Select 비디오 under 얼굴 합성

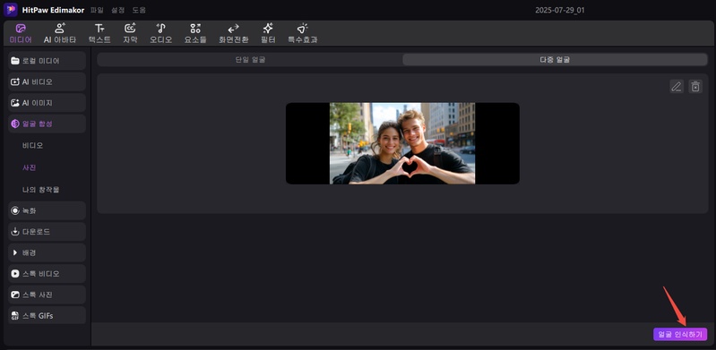point(33,146)
